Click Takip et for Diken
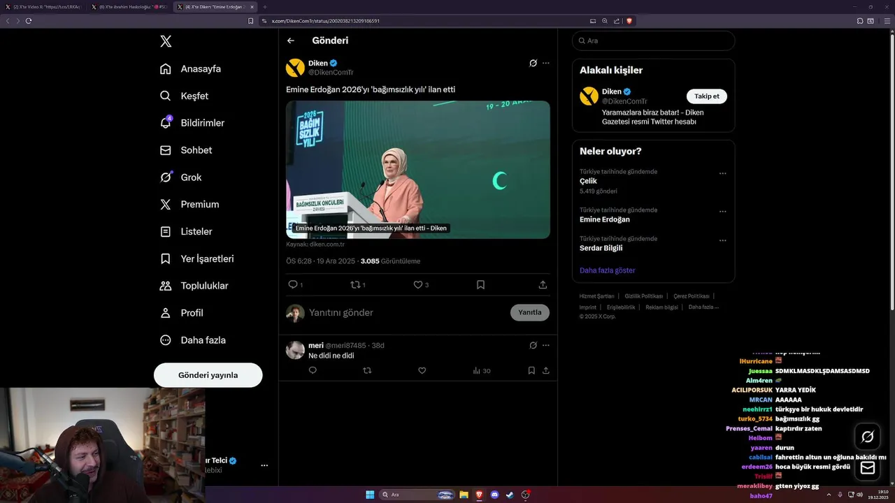Viewport: 895px width, 503px height. click(x=707, y=96)
